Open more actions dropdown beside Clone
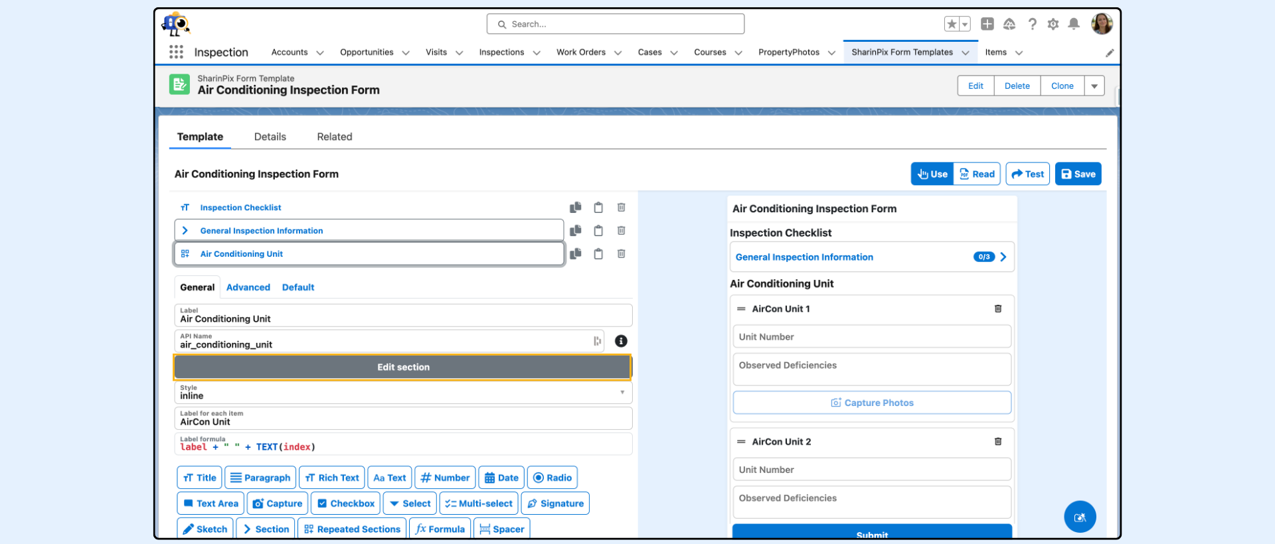This screenshot has width=1275, height=544. pos(1094,86)
